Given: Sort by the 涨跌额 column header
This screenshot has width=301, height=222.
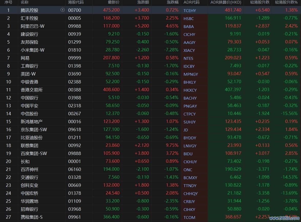Looking at the screenshot, I should (143, 2).
